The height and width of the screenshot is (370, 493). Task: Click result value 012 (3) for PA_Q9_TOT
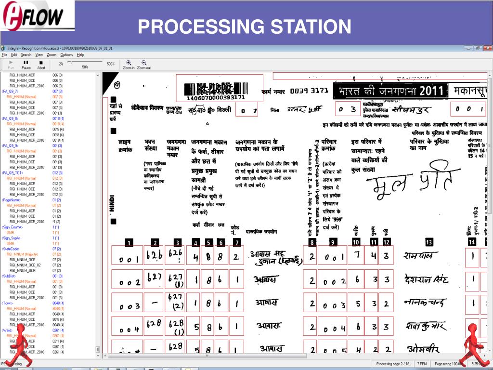[x=58, y=173]
